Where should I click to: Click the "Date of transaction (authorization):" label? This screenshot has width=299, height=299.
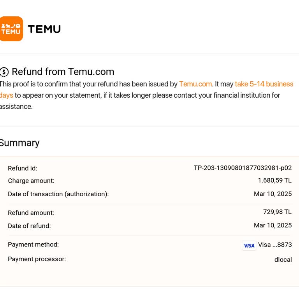point(58,194)
